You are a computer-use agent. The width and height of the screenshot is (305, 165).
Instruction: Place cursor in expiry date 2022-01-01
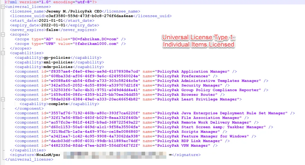coord(50,25)
